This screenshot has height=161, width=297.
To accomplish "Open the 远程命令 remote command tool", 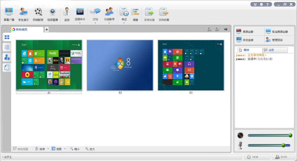I will pos(80,14).
